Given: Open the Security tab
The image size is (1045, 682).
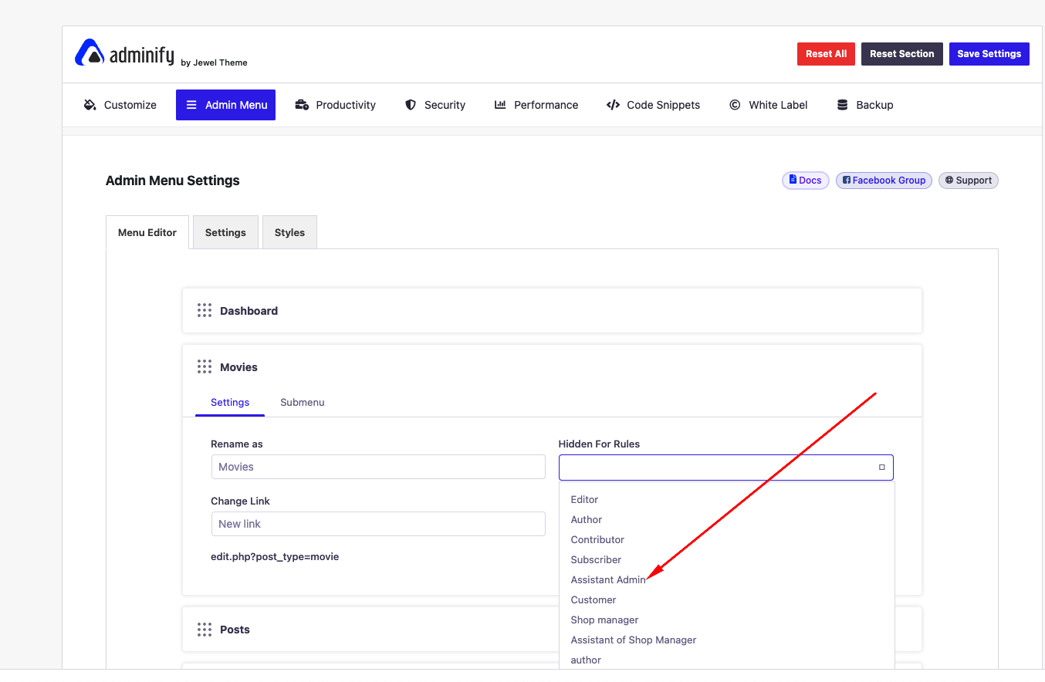Looking at the screenshot, I should 436,105.
